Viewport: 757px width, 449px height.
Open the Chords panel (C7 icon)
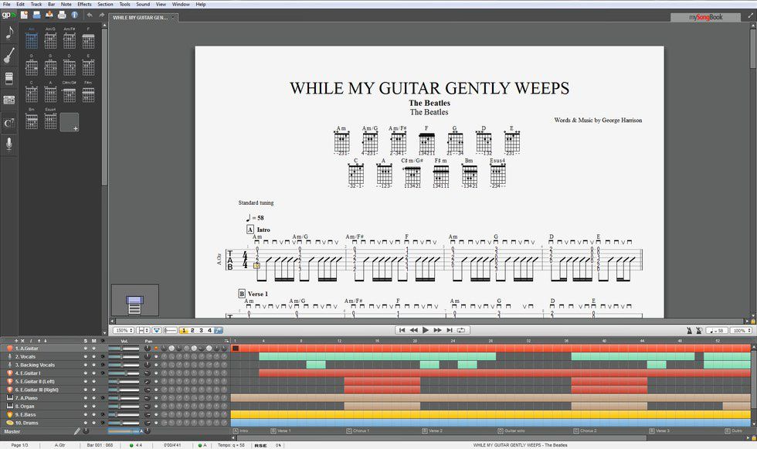[x=9, y=122]
